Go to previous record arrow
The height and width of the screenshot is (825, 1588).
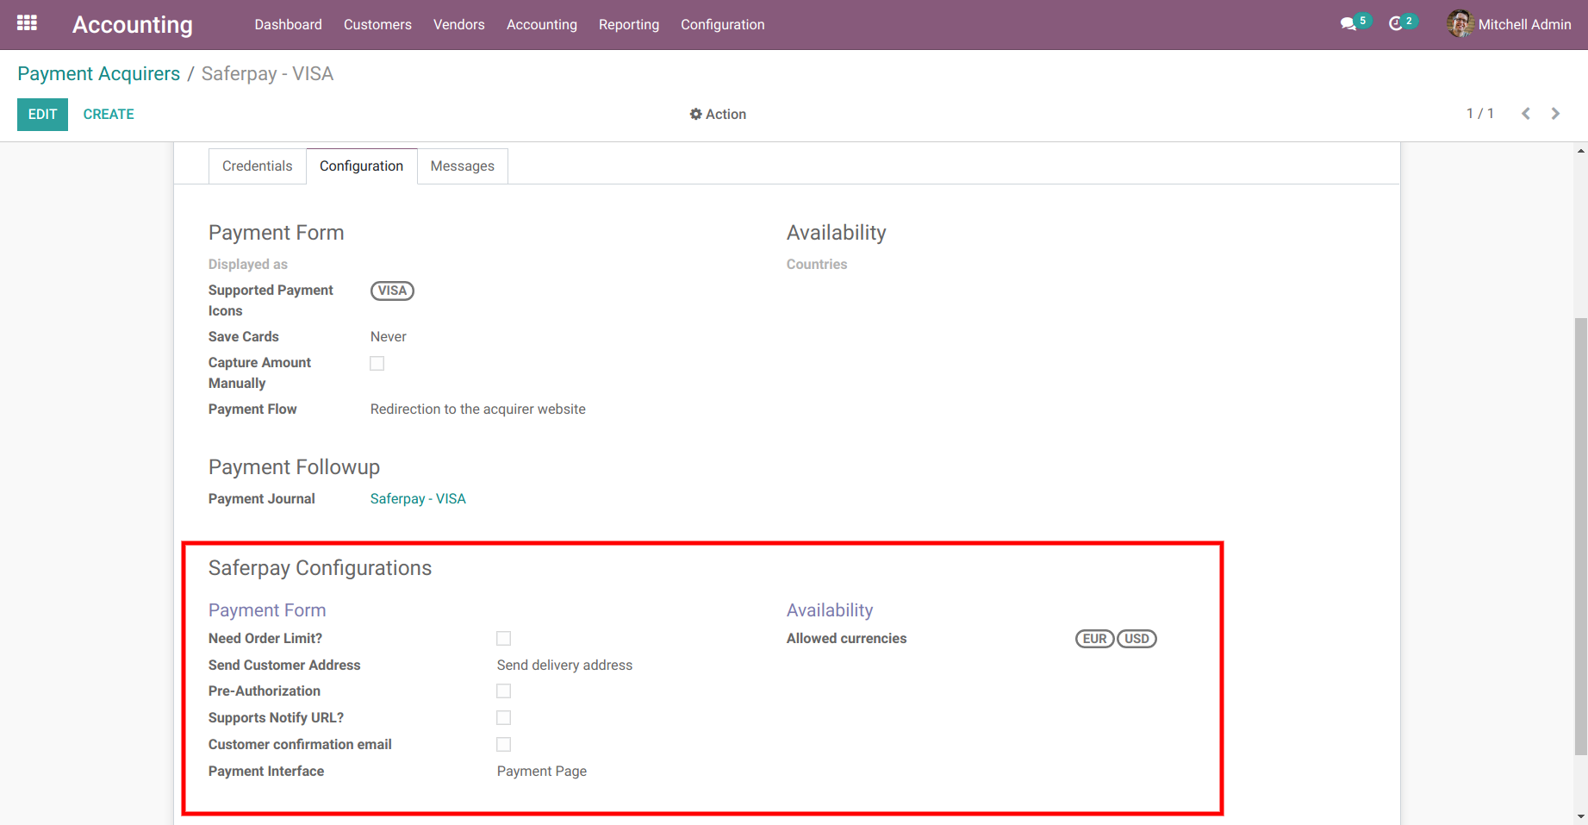click(x=1525, y=114)
